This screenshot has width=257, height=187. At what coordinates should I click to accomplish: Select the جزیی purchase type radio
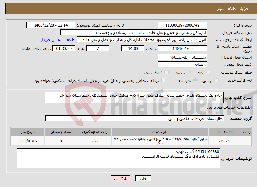pos(216,80)
